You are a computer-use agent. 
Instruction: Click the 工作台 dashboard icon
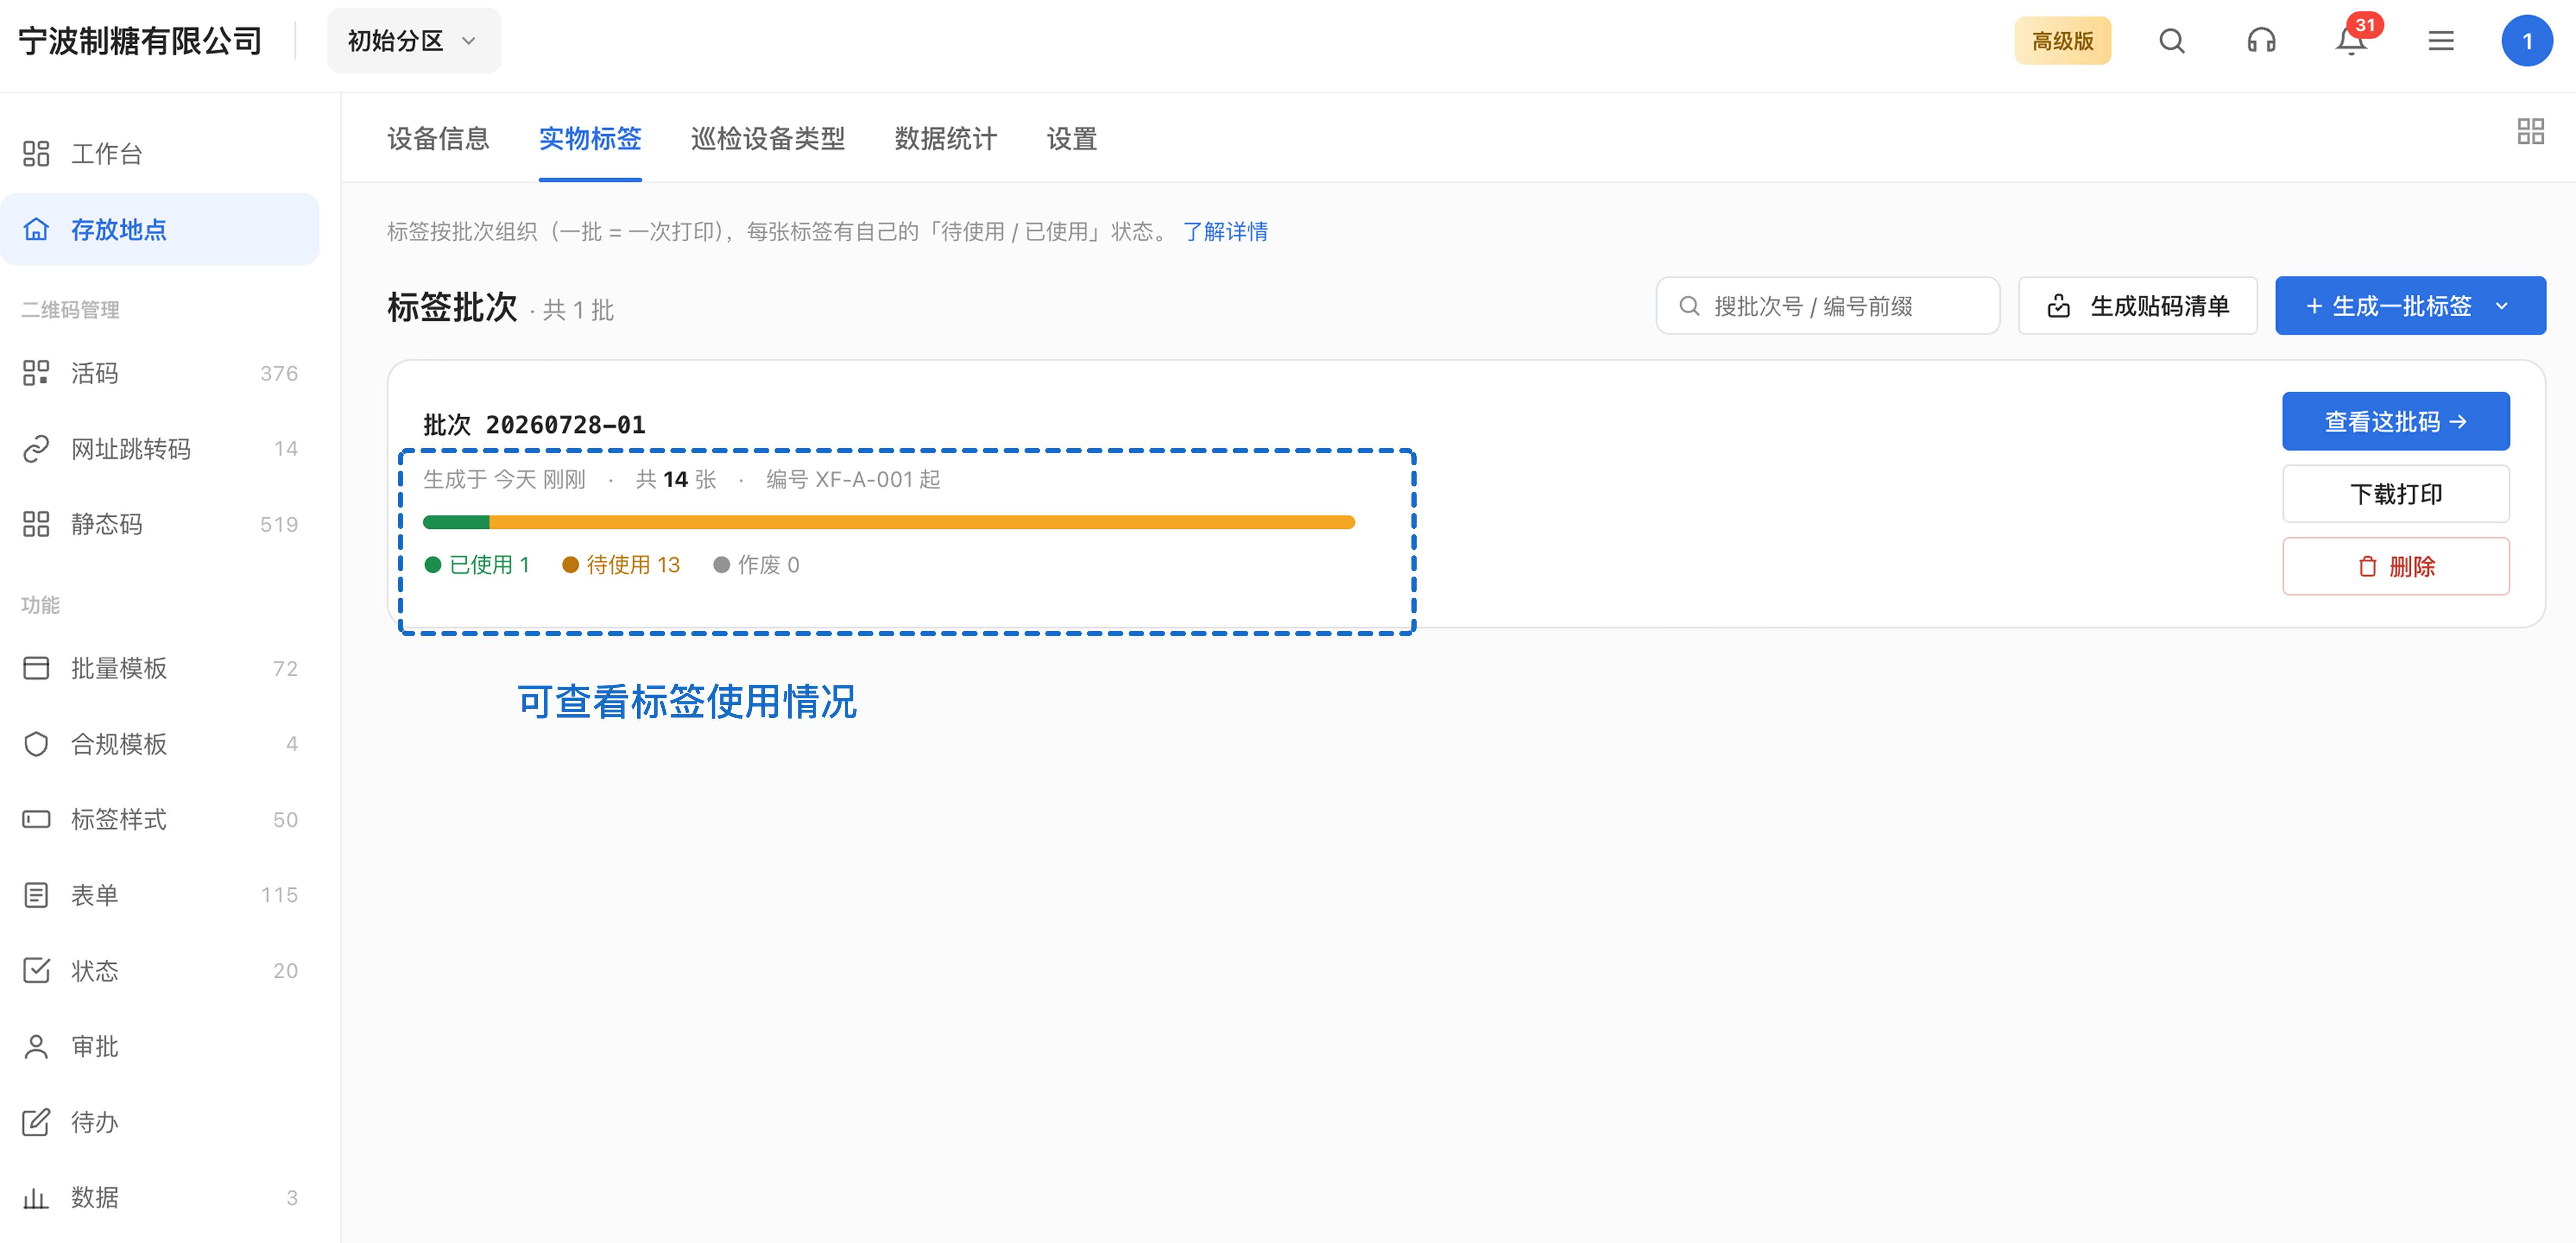[x=36, y=154]
